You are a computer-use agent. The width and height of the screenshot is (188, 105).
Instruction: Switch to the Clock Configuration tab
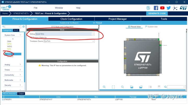click(71, 19)
